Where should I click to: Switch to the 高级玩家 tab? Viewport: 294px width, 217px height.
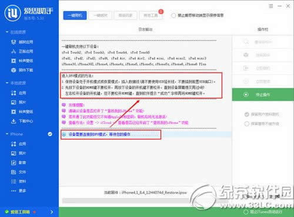(x=125, y=15)
